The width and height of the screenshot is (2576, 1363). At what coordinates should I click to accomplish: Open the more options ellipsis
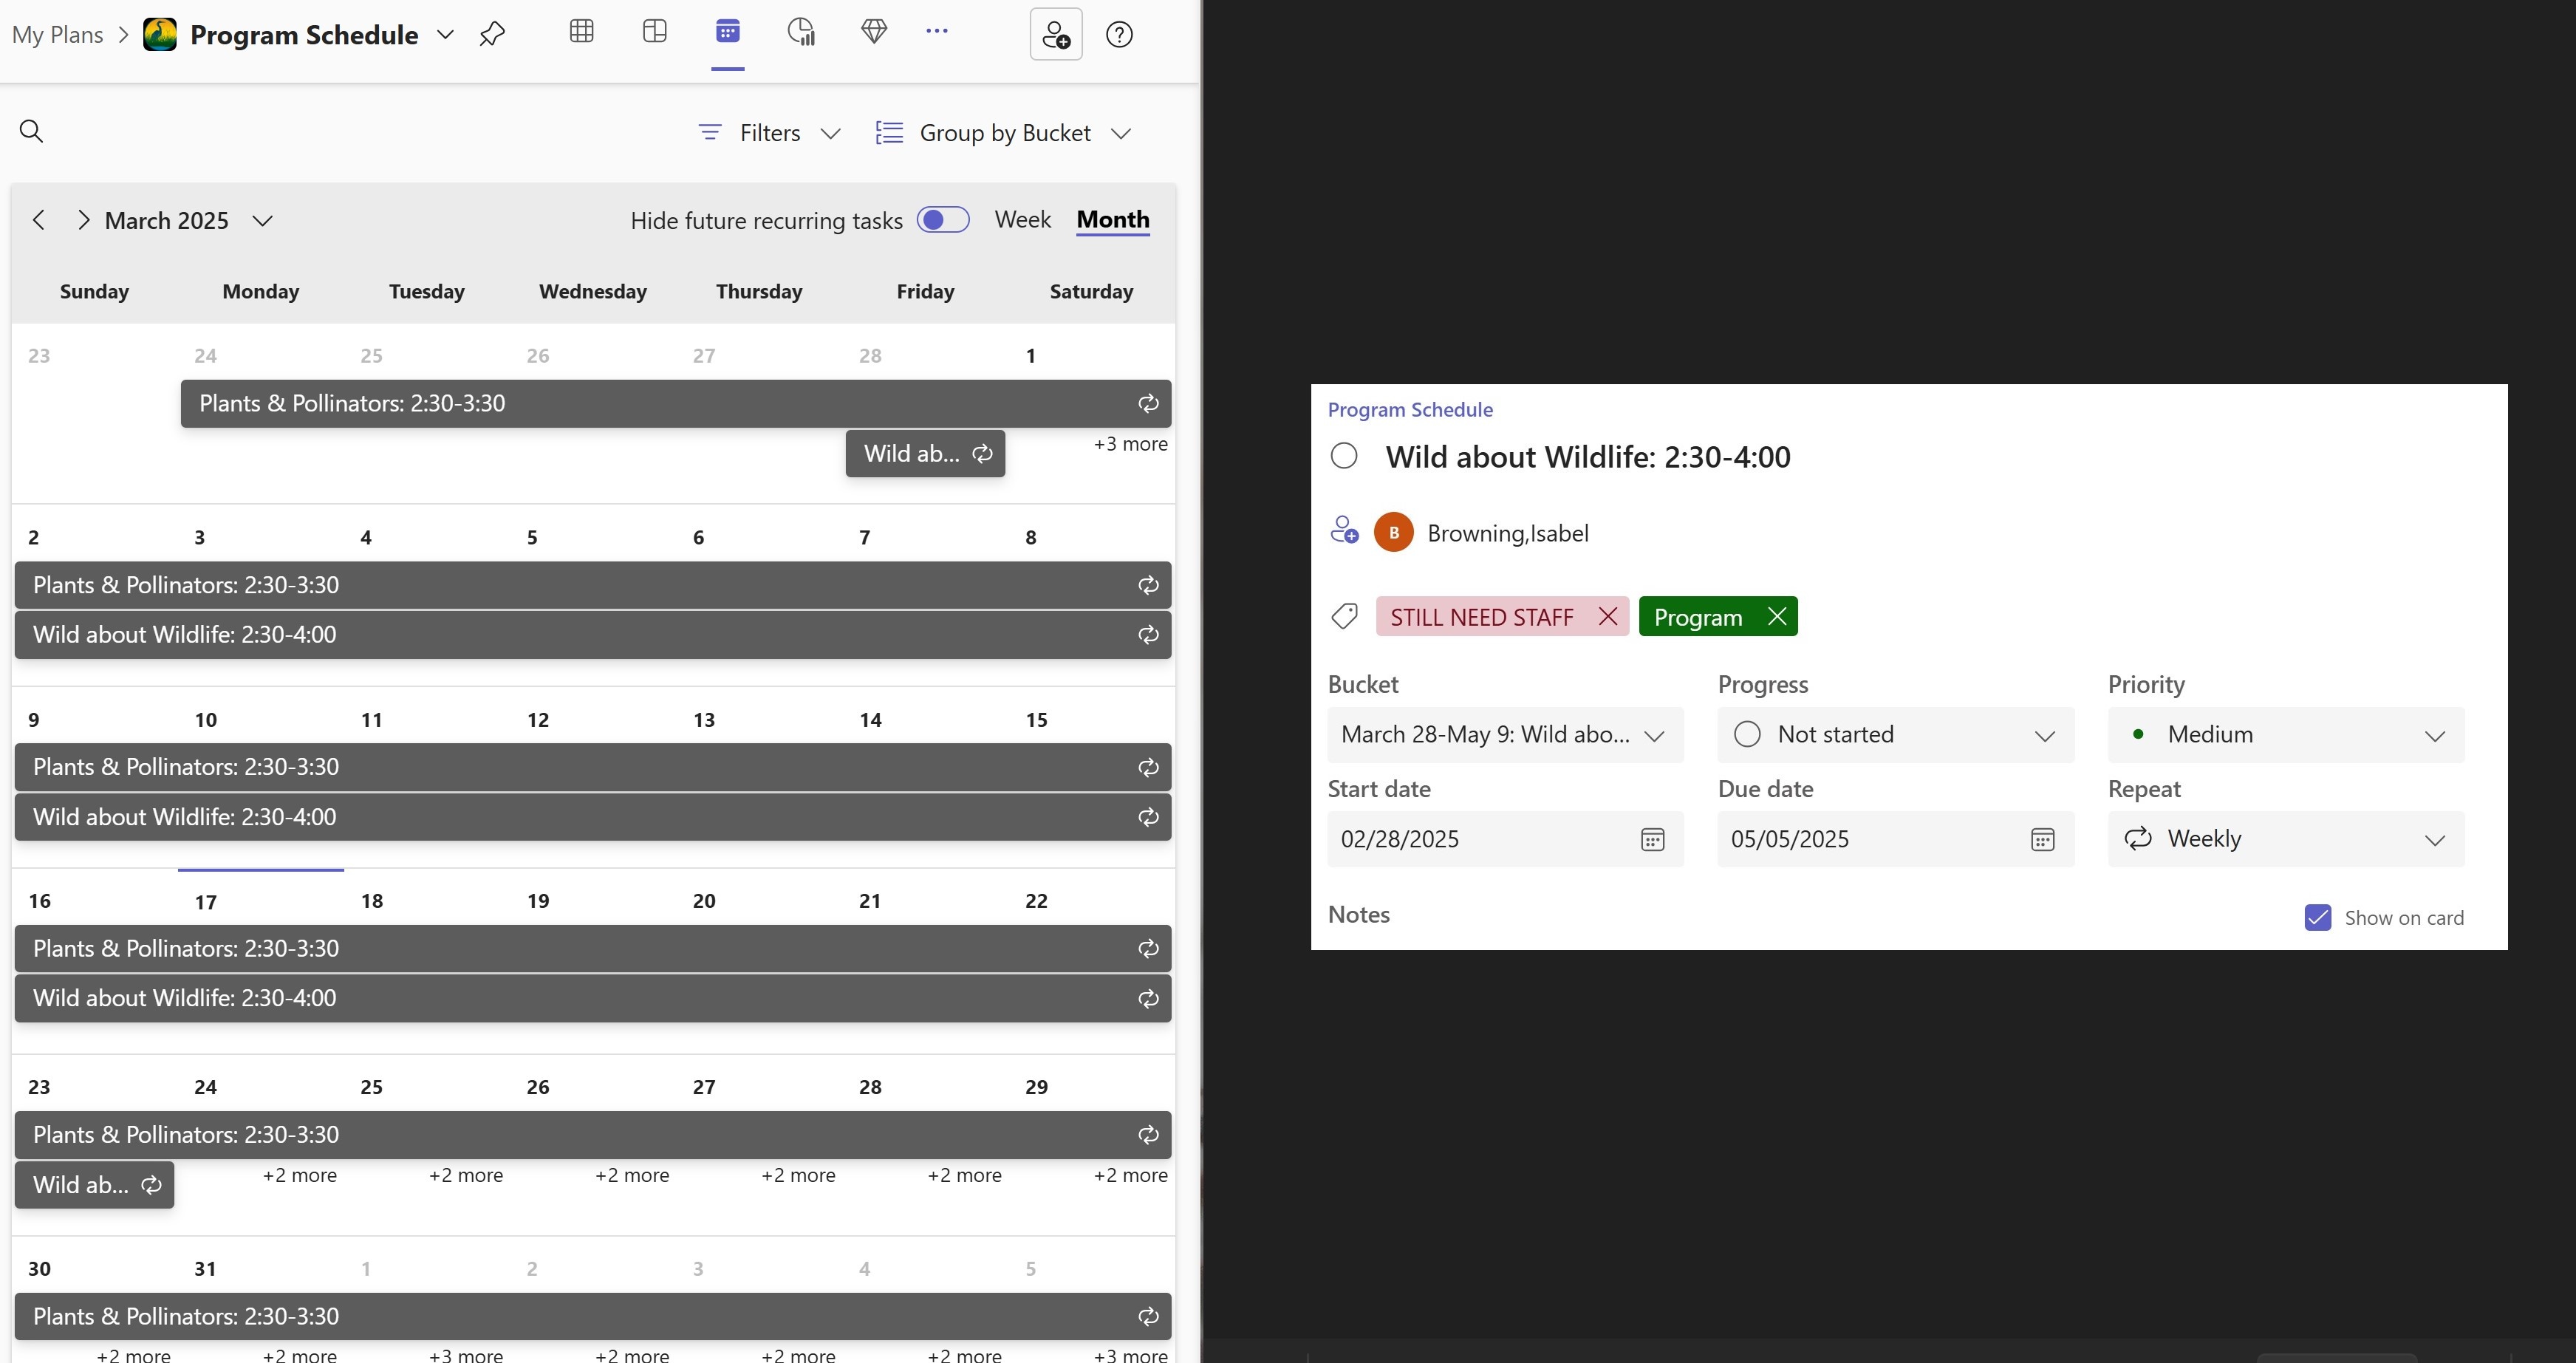[937, 31]
